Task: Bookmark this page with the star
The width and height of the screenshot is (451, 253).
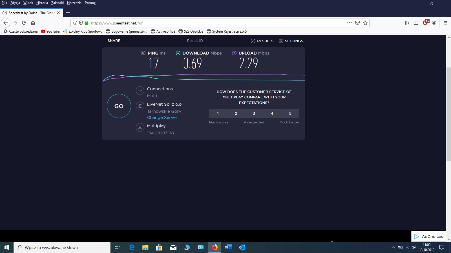Action: pyautogui.click(x=365, y=23)
